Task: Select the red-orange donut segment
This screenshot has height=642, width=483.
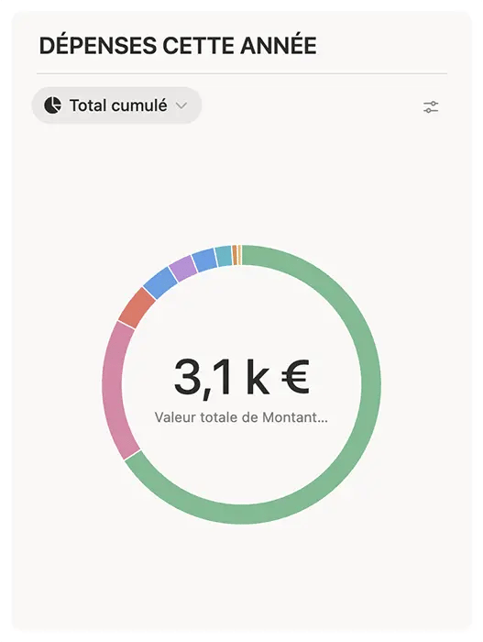Action: pos(137,308)
